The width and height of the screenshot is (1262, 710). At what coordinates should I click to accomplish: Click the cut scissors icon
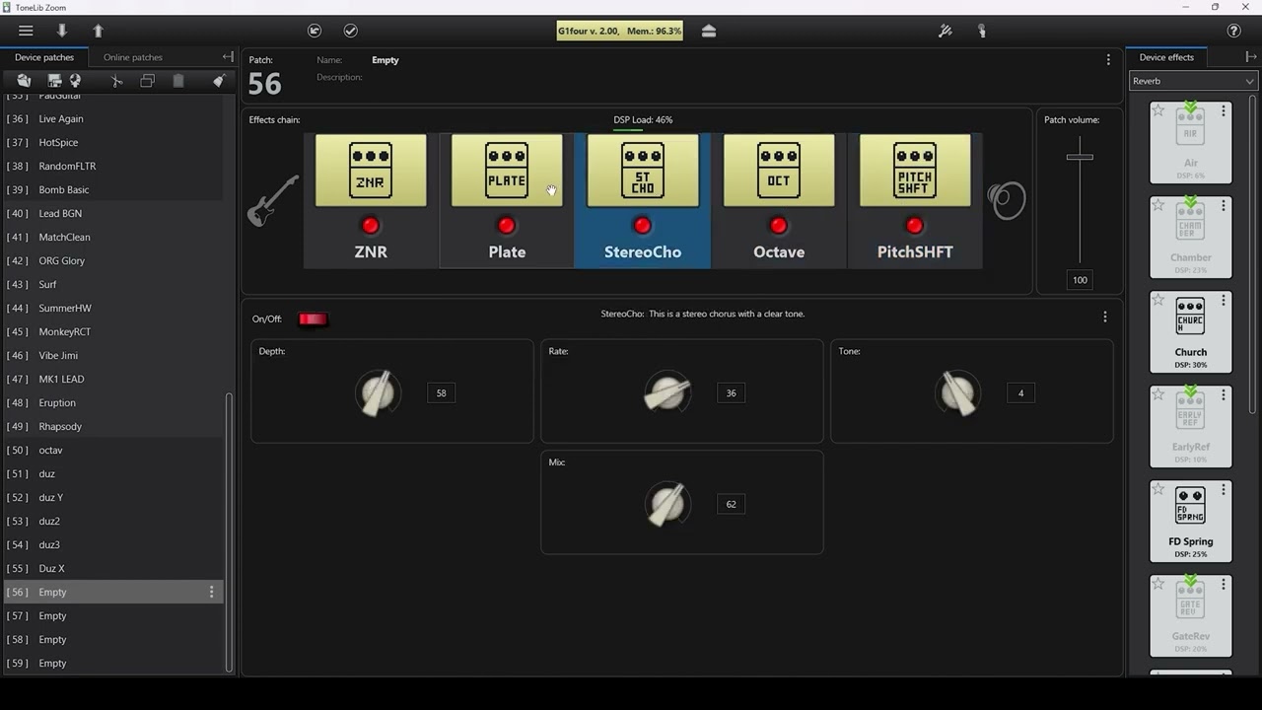(x=116, y=81)
